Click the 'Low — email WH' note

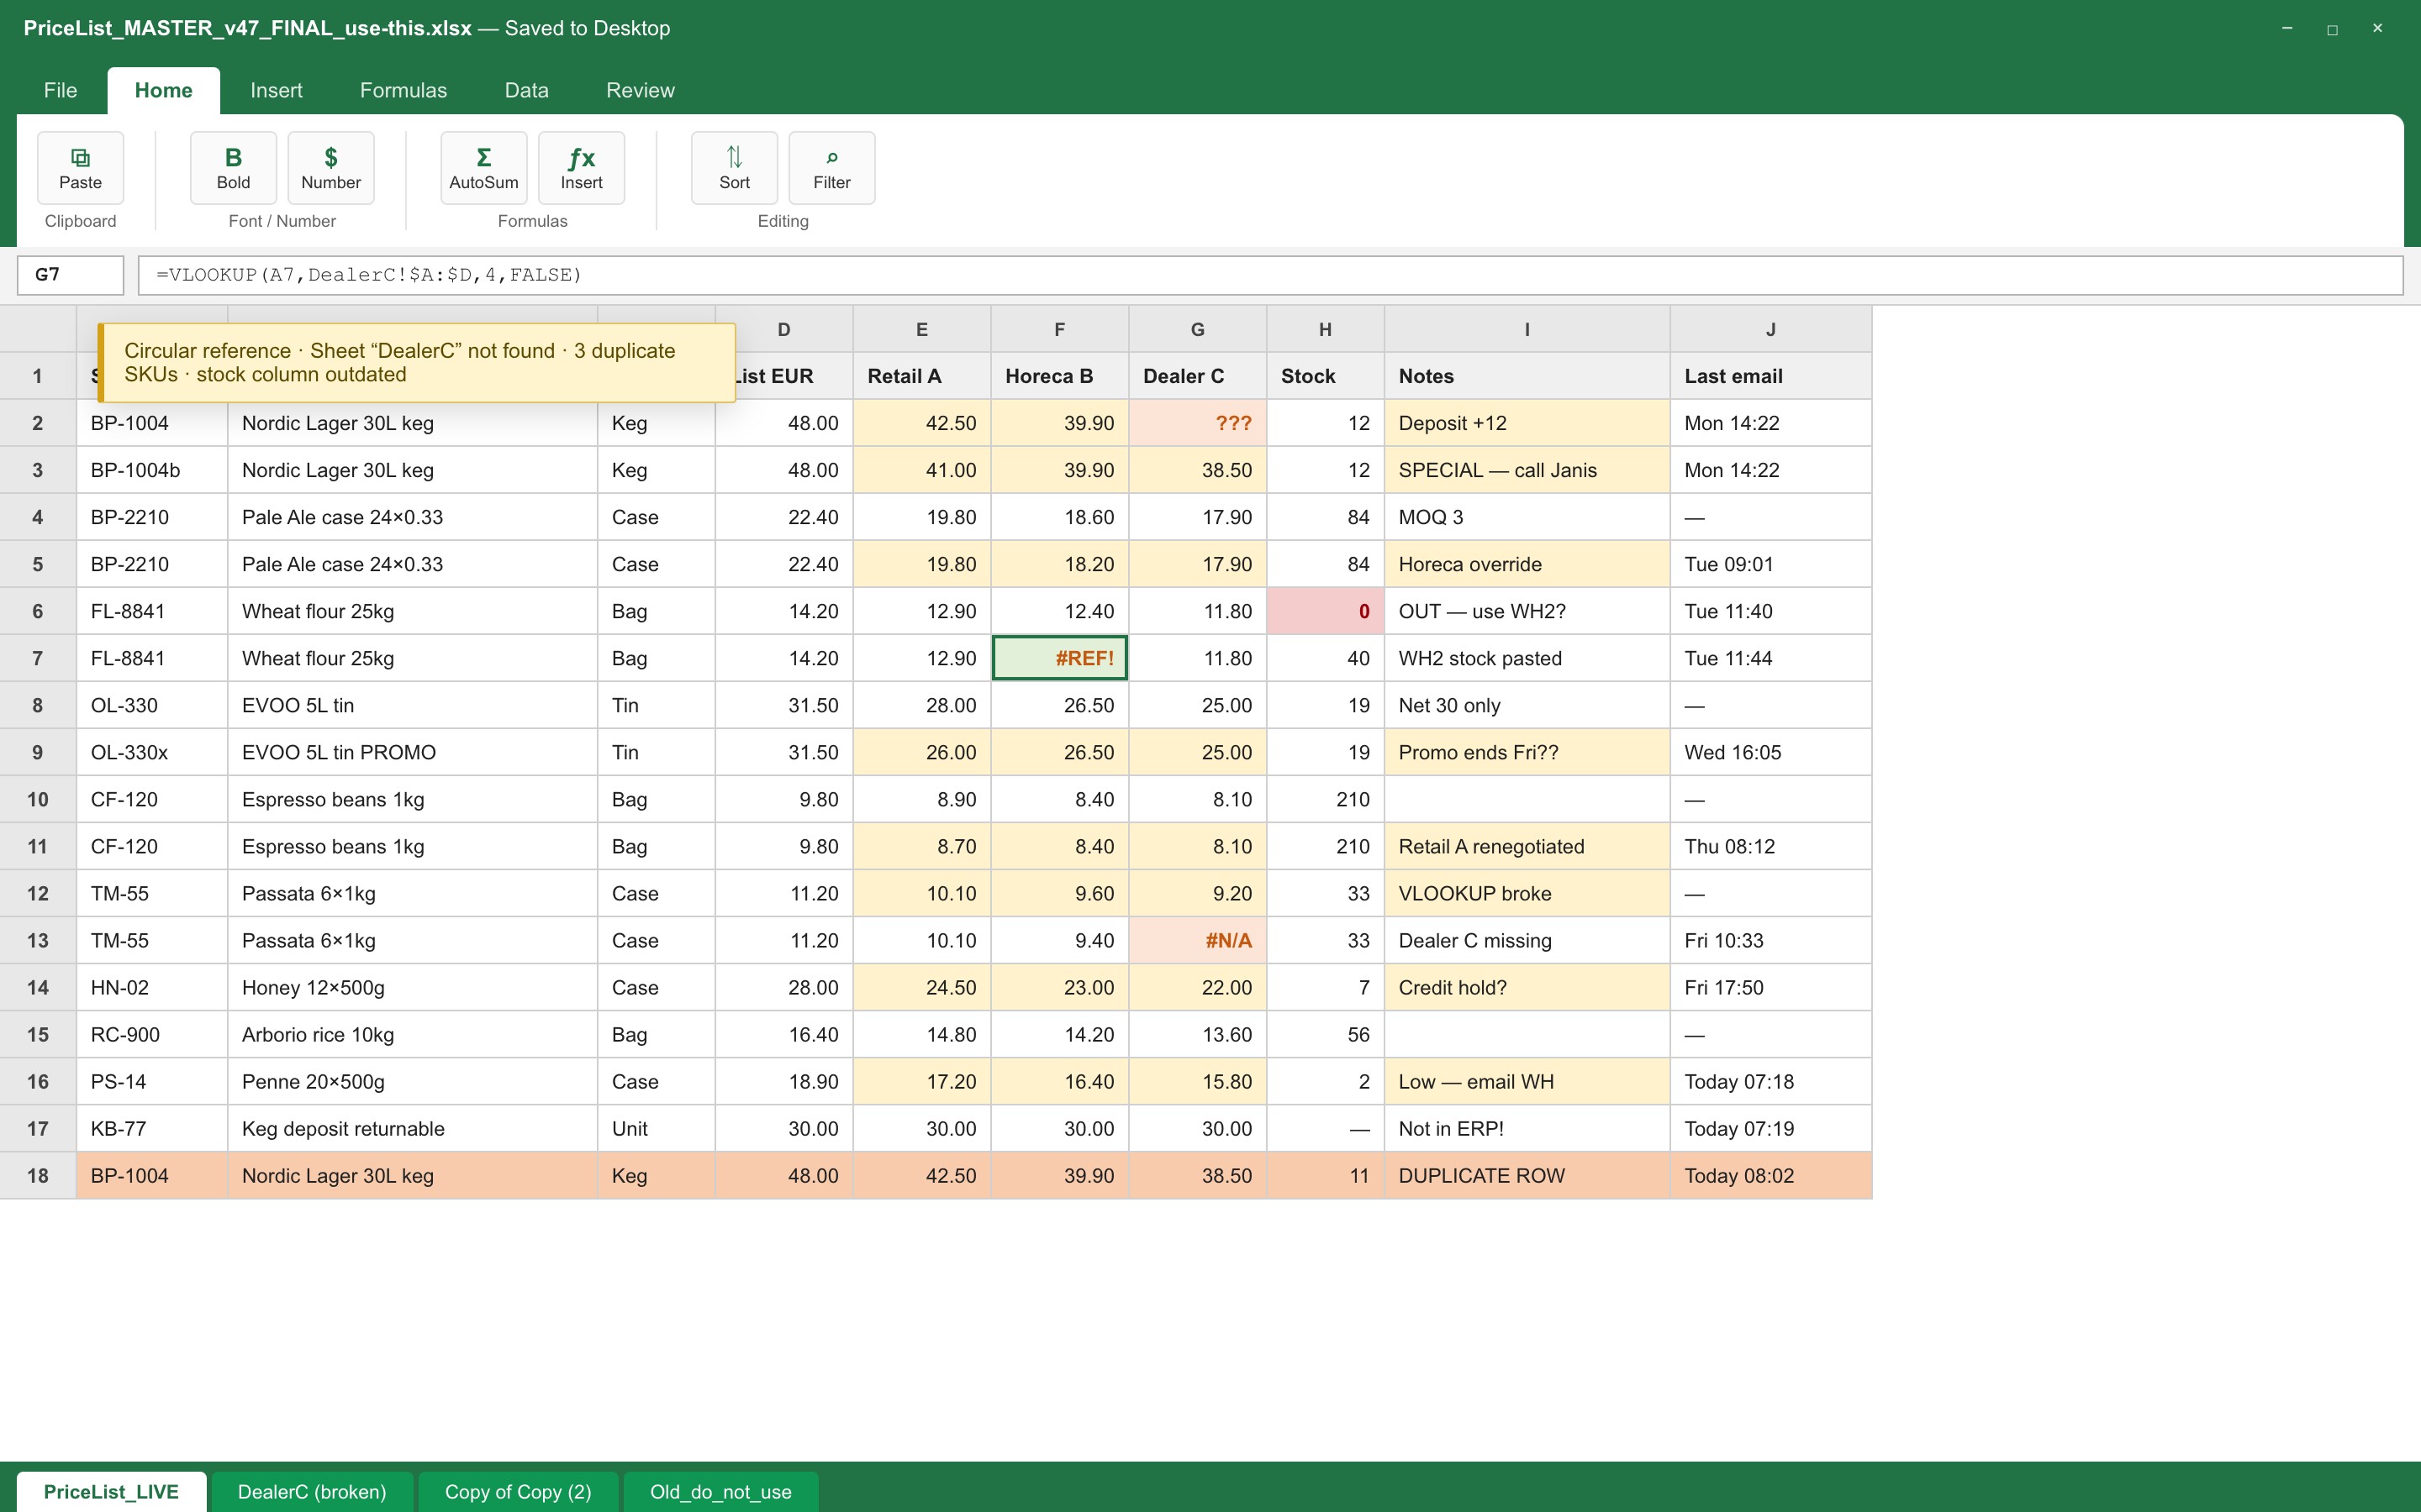pyautogui.click(x=1527, y=1082)
